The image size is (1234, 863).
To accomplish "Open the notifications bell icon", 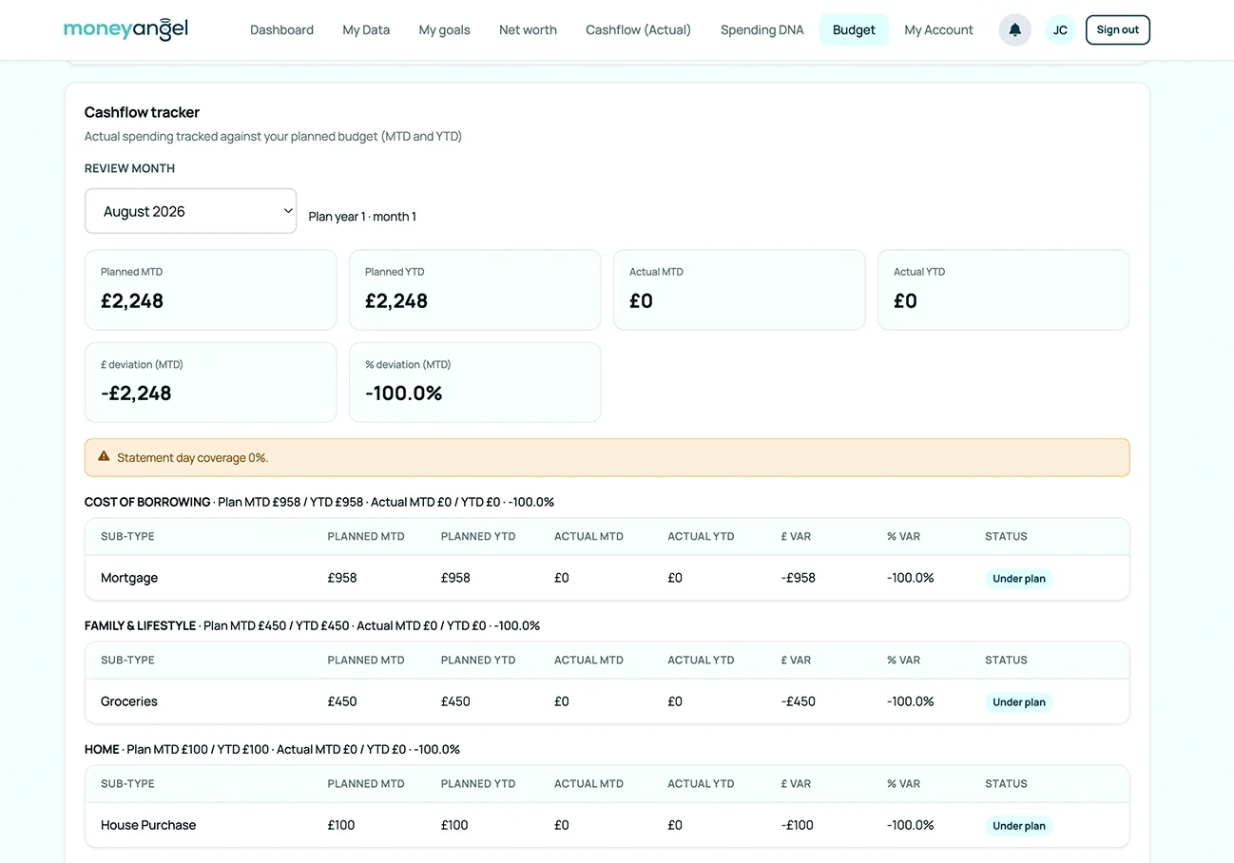I will (1014, 29).
